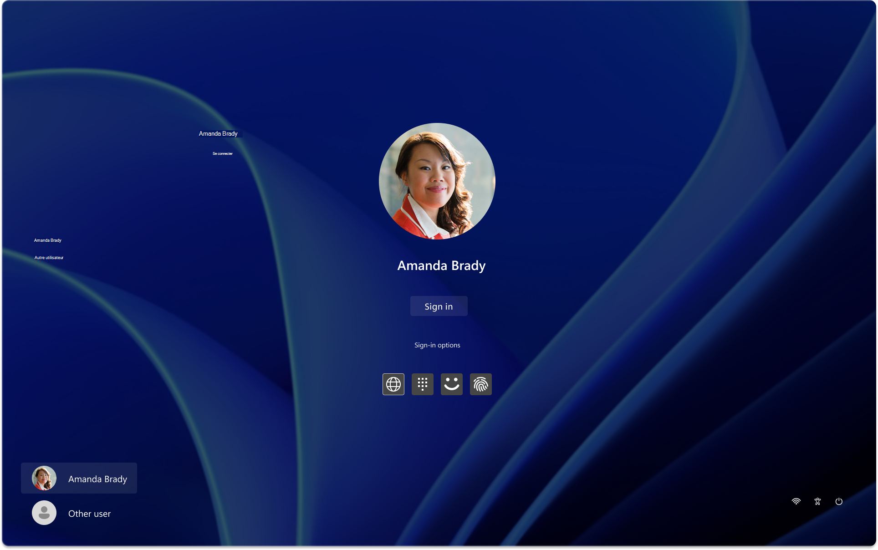Open the accessibility options icon

(817, 501)
